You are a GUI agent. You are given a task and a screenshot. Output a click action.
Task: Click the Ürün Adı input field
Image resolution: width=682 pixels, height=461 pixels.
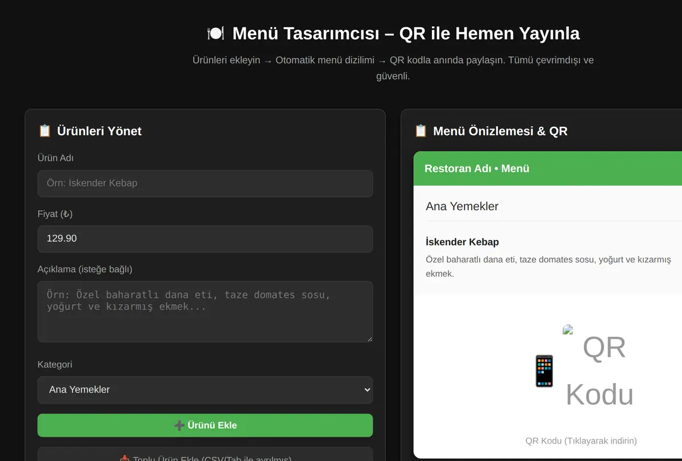pos(205,184)
